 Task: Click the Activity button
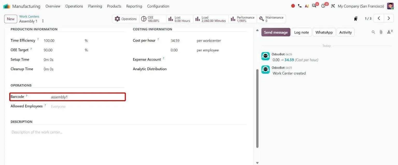345,32
